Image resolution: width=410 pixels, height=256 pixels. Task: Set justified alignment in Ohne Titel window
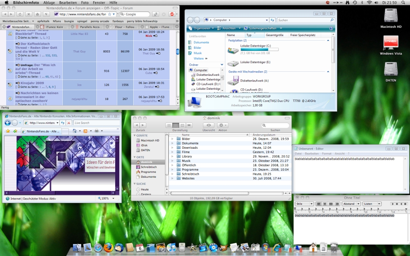331,204
